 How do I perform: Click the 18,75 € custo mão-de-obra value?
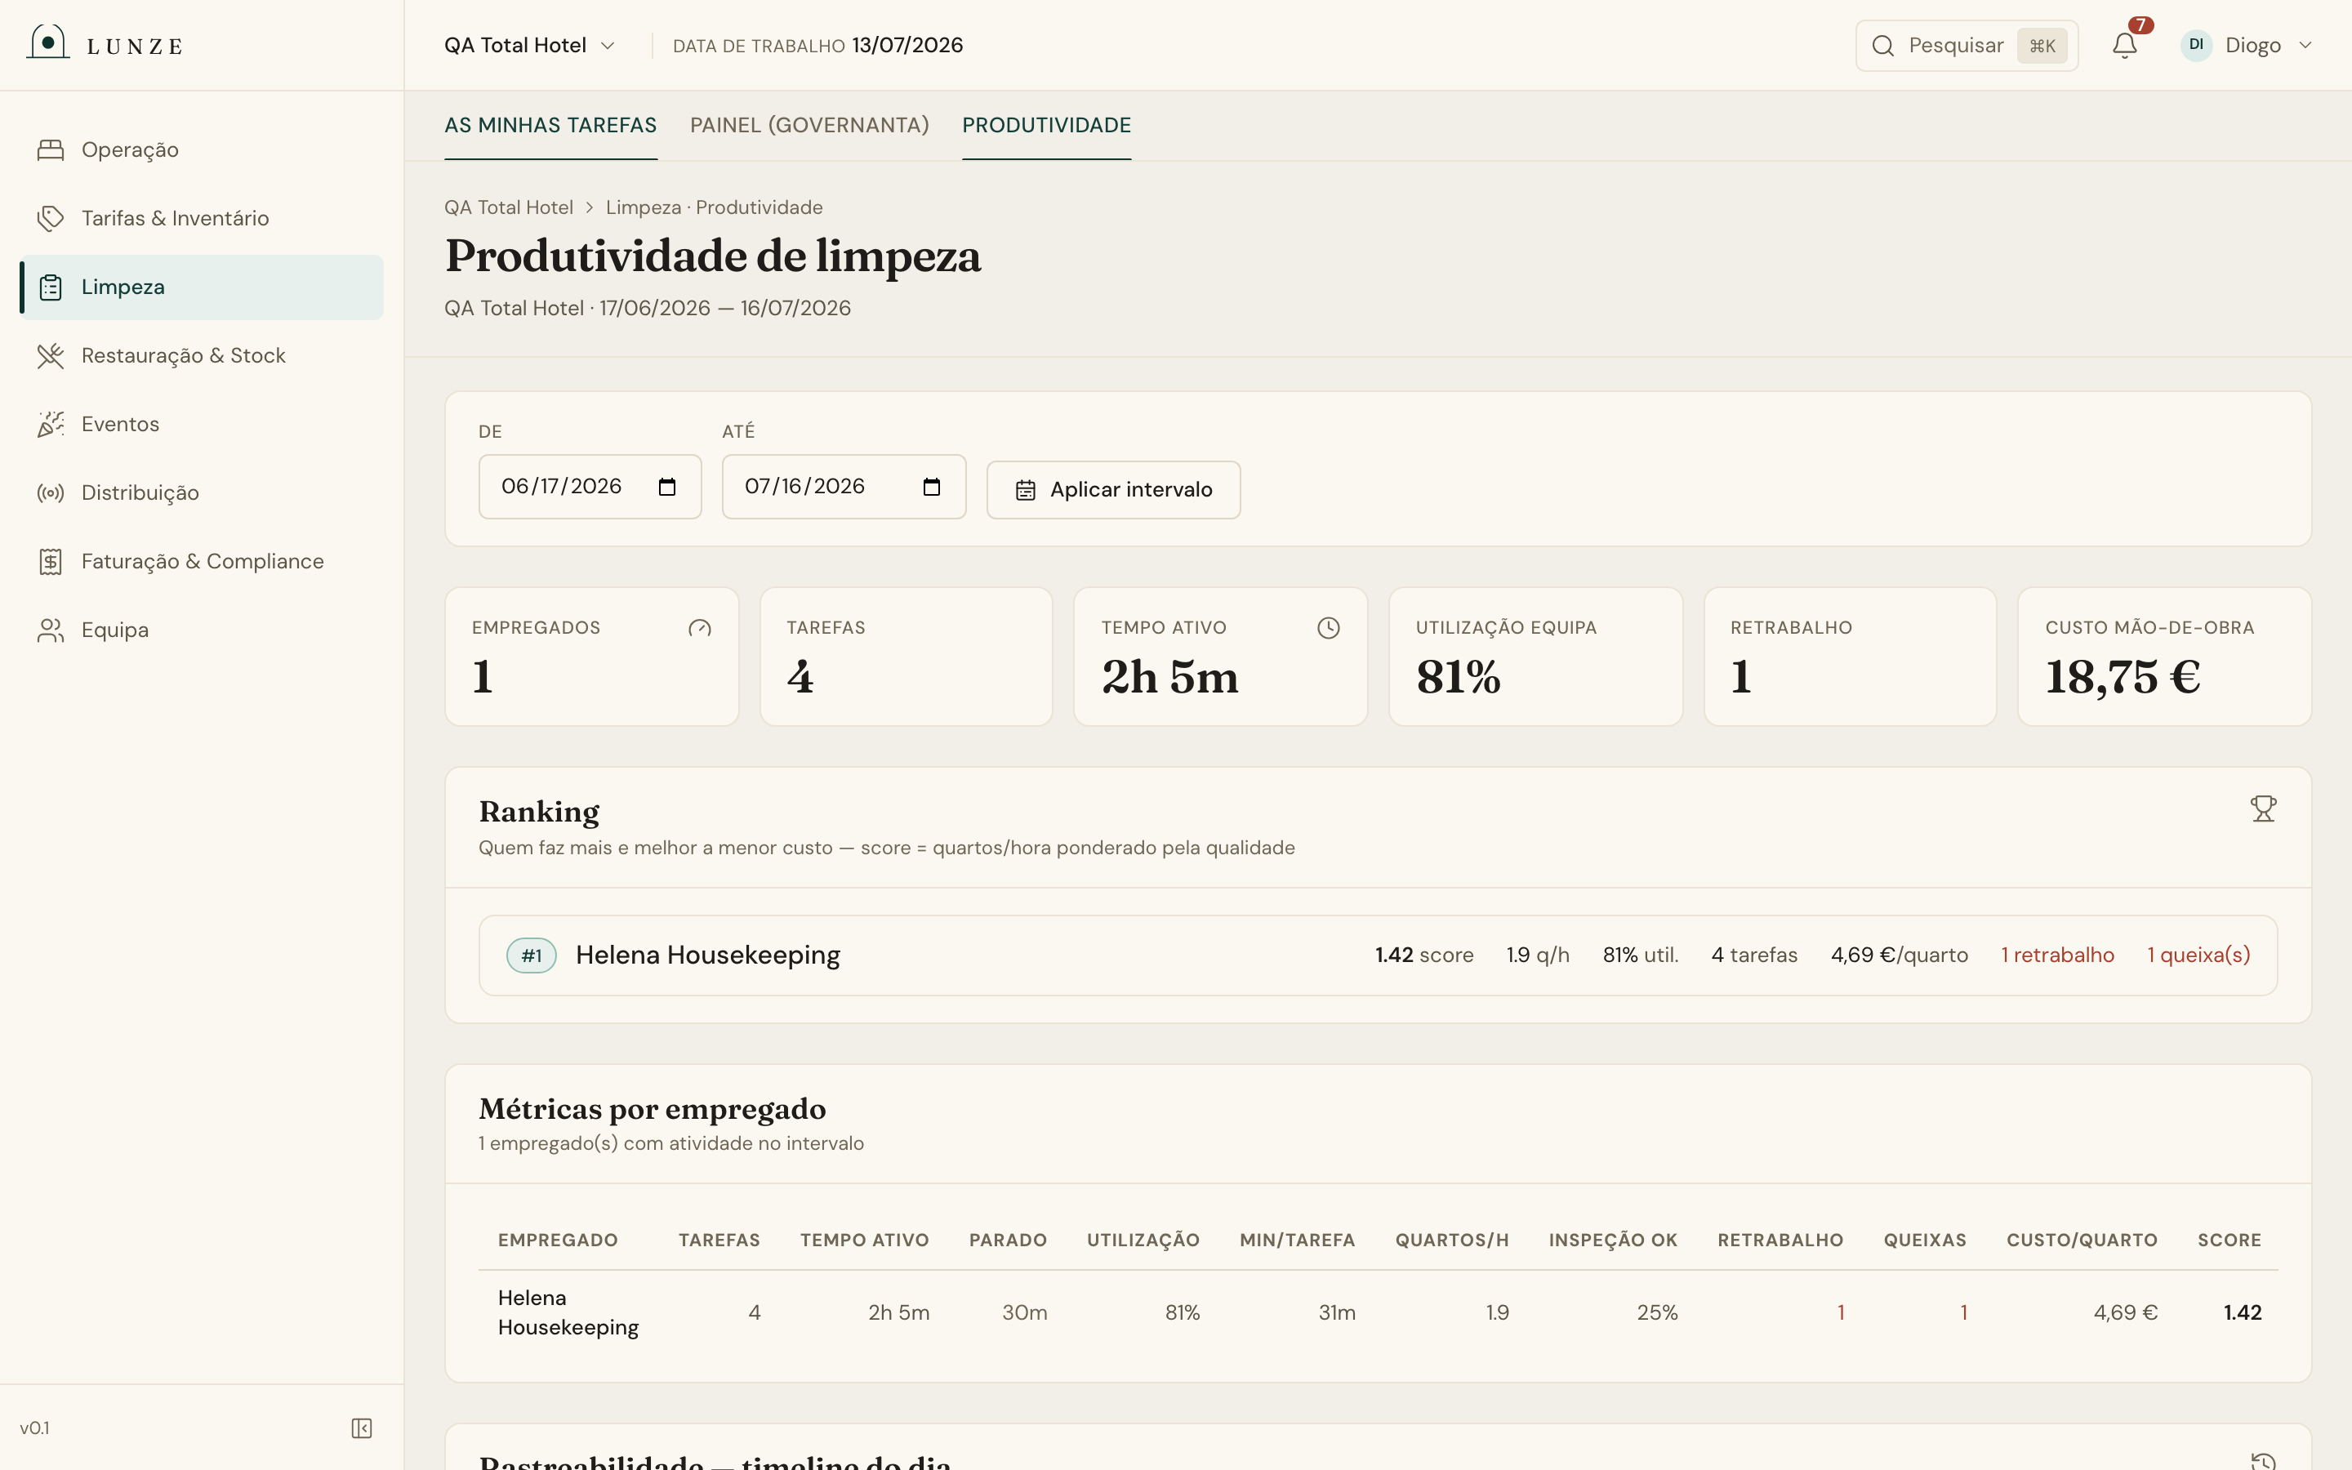(x=2123, y=677)
